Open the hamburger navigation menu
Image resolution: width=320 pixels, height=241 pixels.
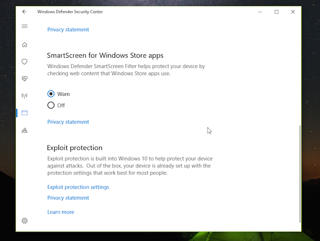coord(25,26)
